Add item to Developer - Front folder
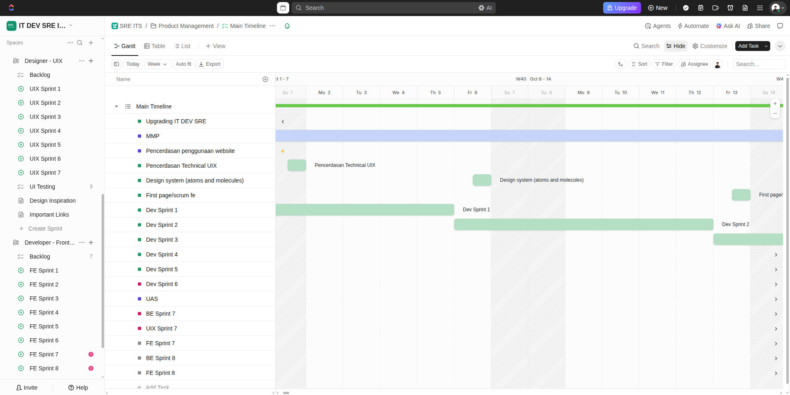The width and height of the screenshot is (790, 395). [x=91, y=243]
